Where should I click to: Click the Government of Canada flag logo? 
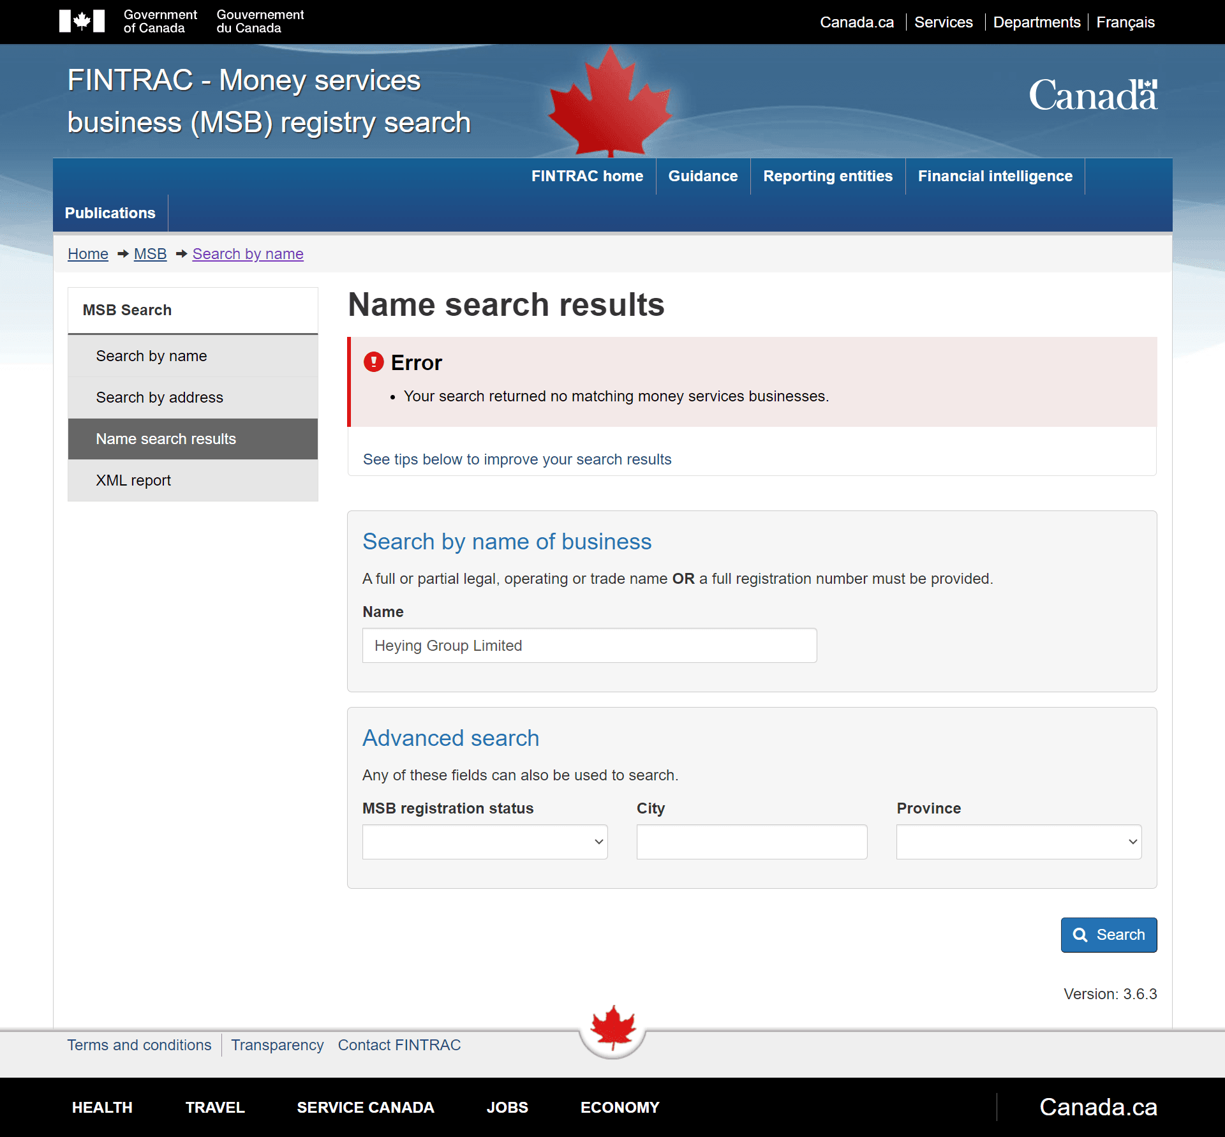[x=82, y=21]
